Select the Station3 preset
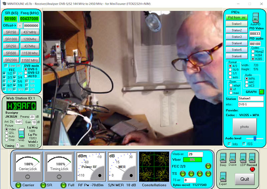Screen dimensions: 267x189 pos(237,37)
